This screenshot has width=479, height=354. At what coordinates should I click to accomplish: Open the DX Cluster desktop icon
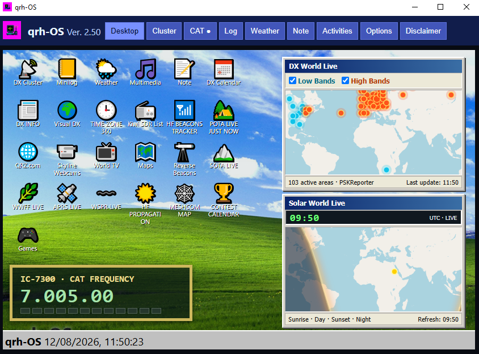point(28,72)
